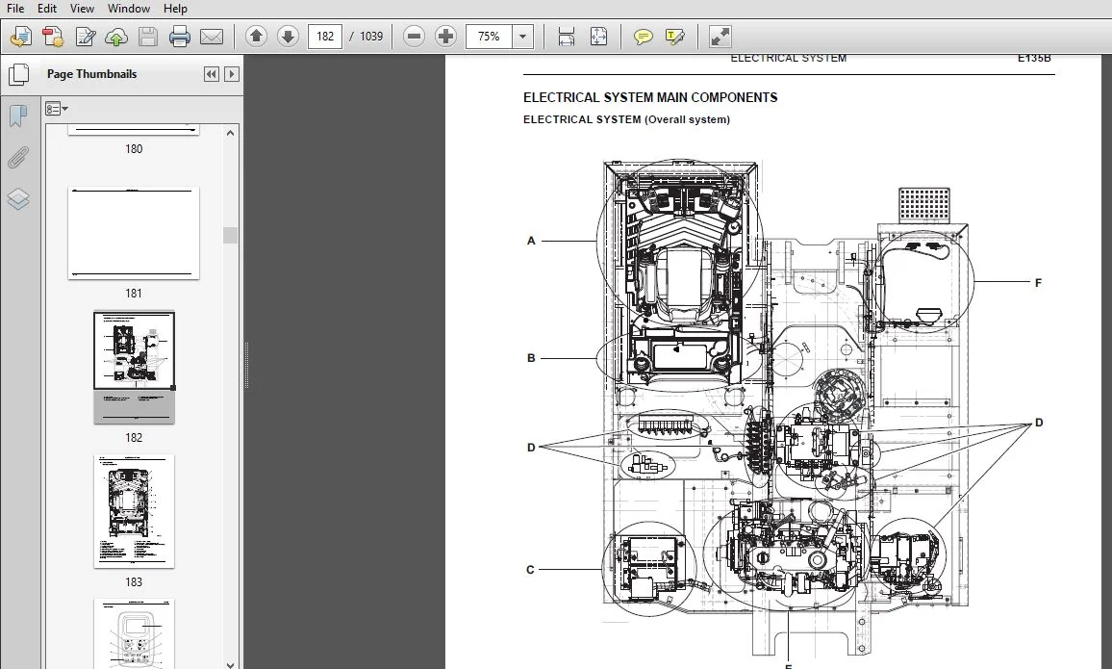Open the Window menu
Image resolution: width=1112 pixels, height=669 pixels.
(x=128, y=9)
